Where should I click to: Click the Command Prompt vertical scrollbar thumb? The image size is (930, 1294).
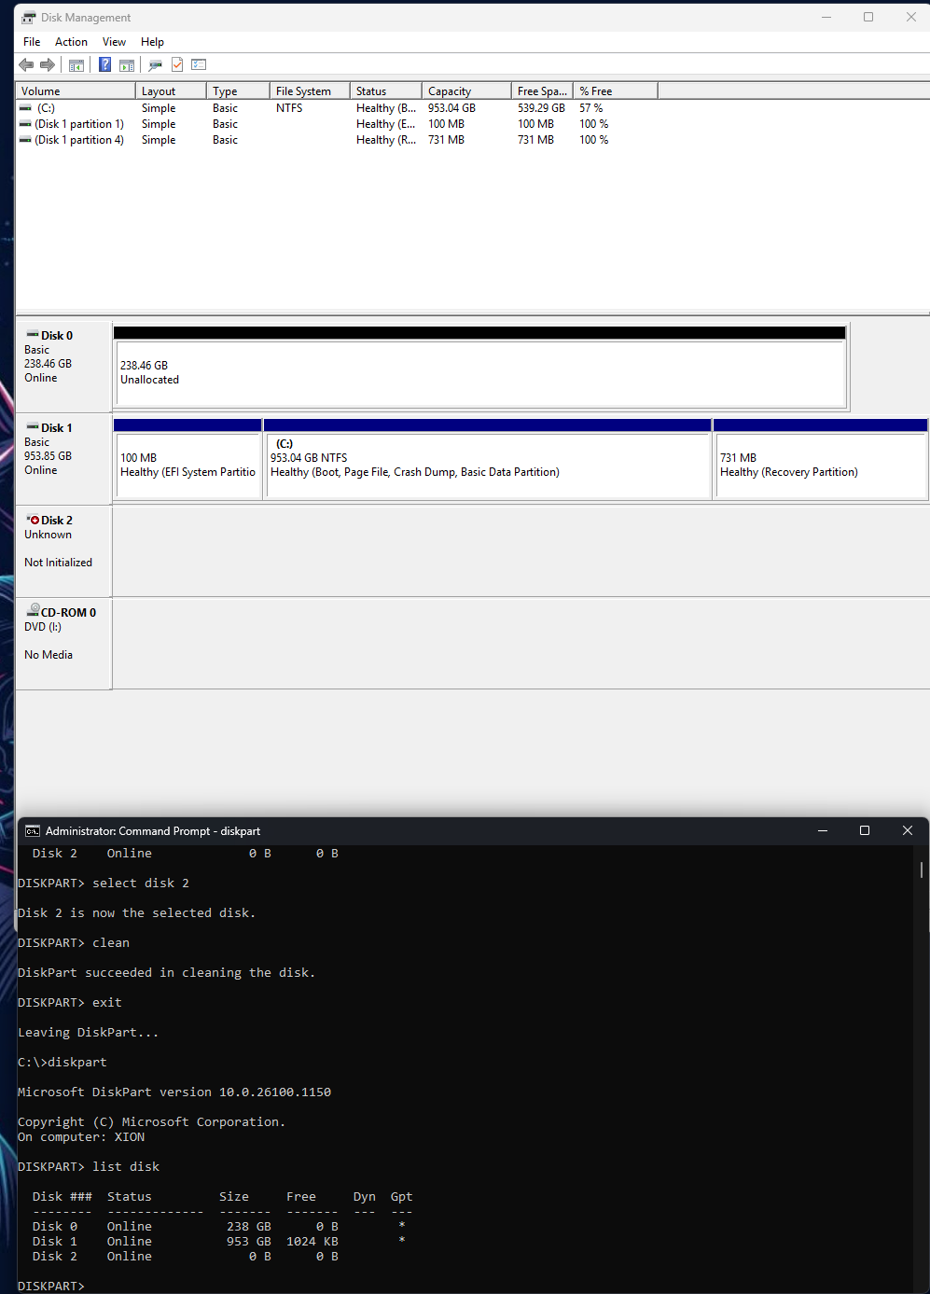click(922, 870)
